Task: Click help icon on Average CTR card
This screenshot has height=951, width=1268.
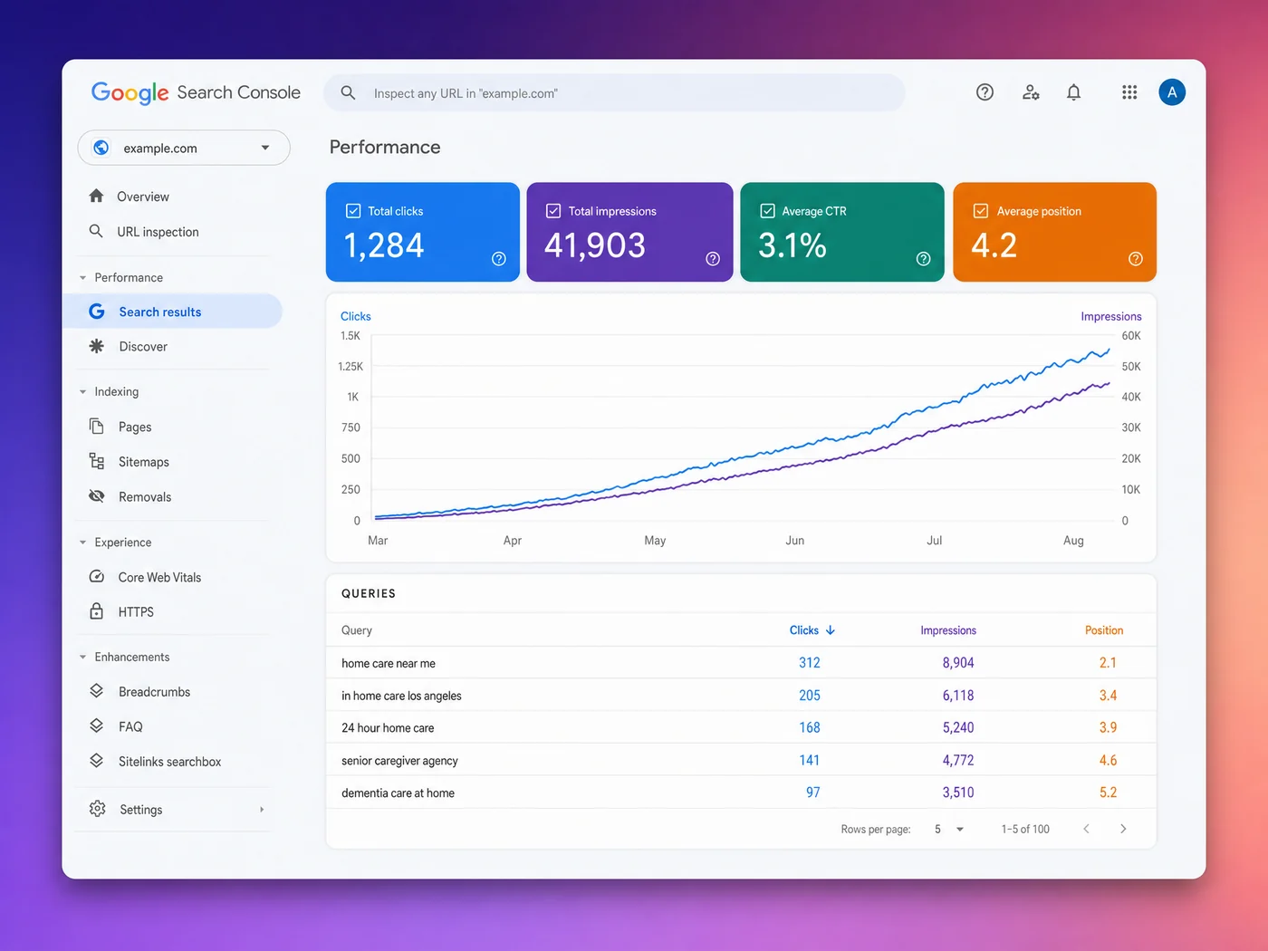Action: click(924, 259)
